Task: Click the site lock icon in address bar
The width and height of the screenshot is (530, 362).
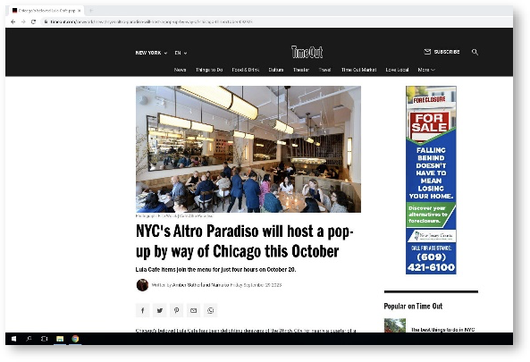Action: [46, 21]
